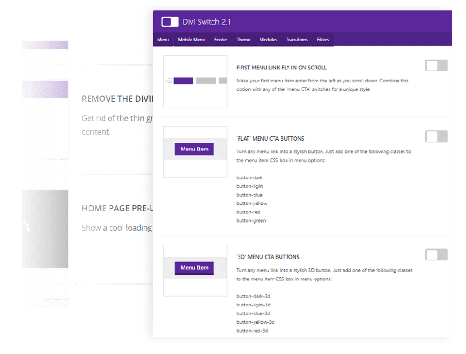Go to the Modules tab
The width and height of the screenshot is (466, 354).
tap(268, 40)
